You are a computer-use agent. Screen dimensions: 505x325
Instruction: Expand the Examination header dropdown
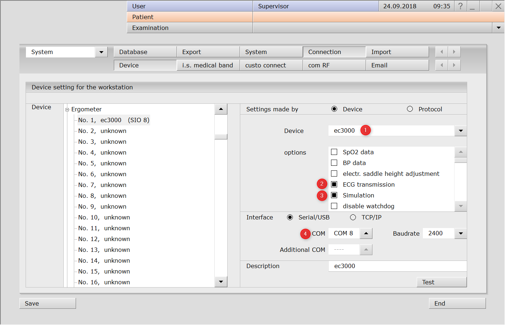pos(499,28)
